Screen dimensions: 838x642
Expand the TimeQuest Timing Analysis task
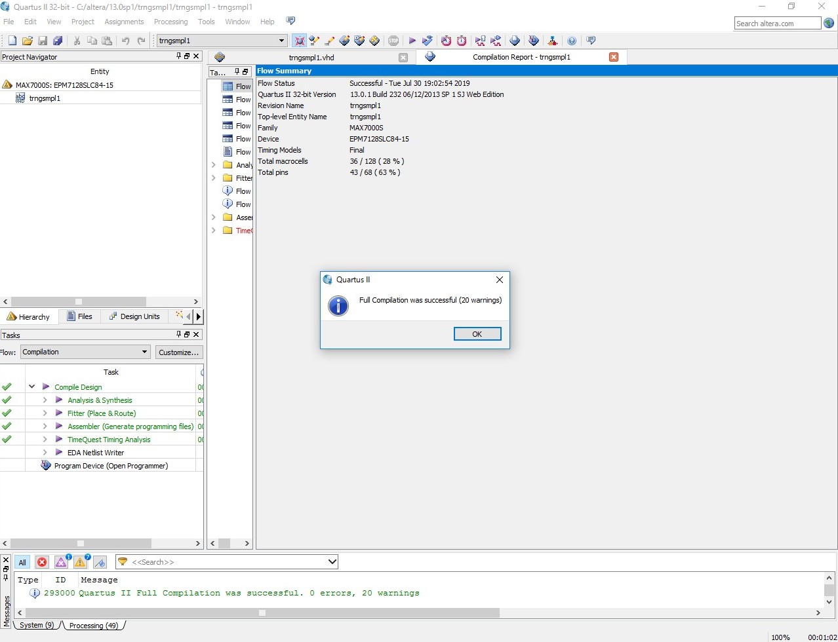click(x=45, y=440)
